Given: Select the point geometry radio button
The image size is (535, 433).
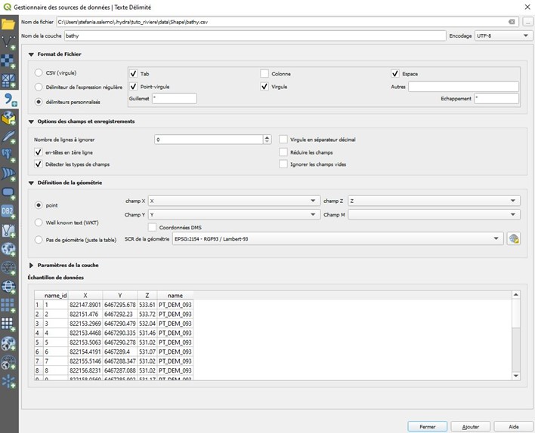Looking at the screenshot, I should (39, 205).
